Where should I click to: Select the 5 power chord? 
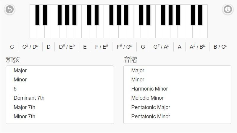coord(15,89)
